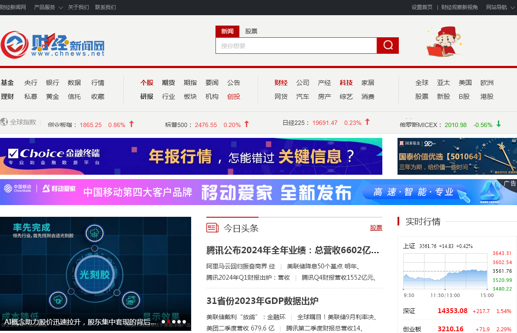Open the red 财经 category
517x333 pixels.
[281, 82]
